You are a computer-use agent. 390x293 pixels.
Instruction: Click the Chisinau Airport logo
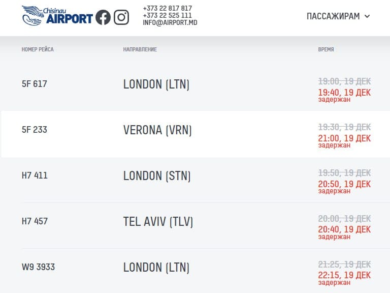coord(57,16)
